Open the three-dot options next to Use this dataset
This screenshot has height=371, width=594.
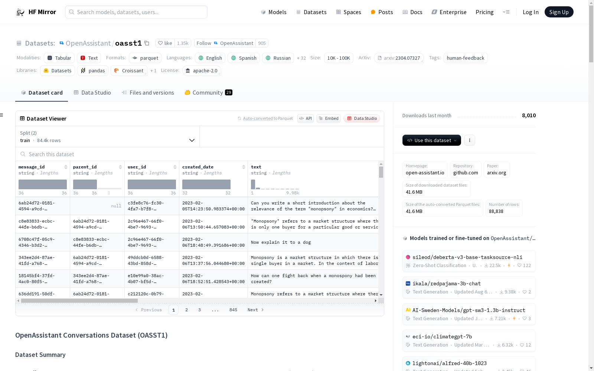click(470, 140)
